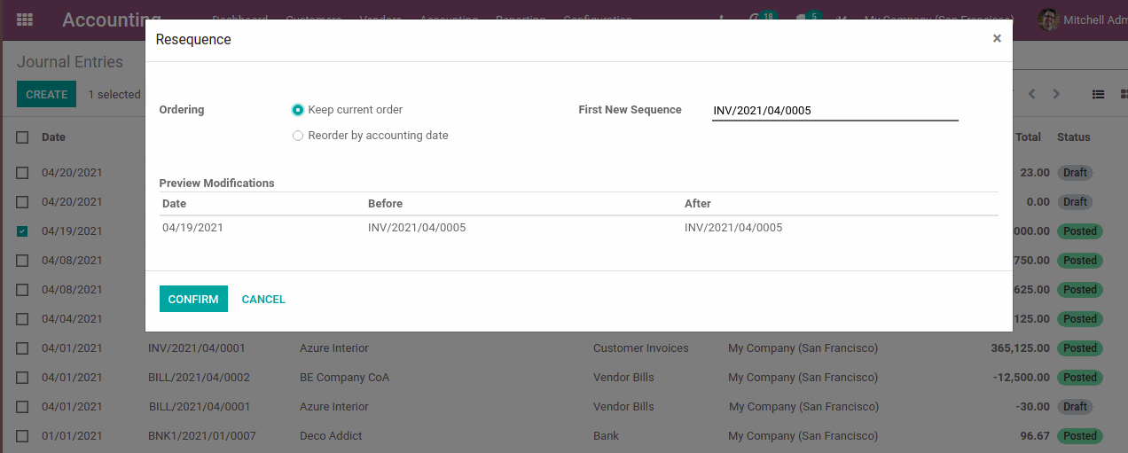Open the Mitchell Admin user avatar menu
The height and width of the screenshot is (453, 1128).
[1048, 20]
